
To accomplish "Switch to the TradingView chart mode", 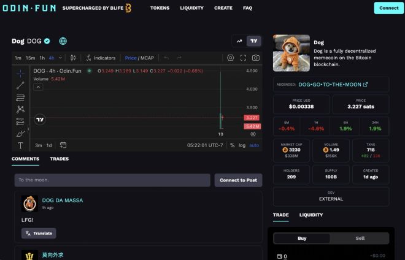I will tap(253, 41).
